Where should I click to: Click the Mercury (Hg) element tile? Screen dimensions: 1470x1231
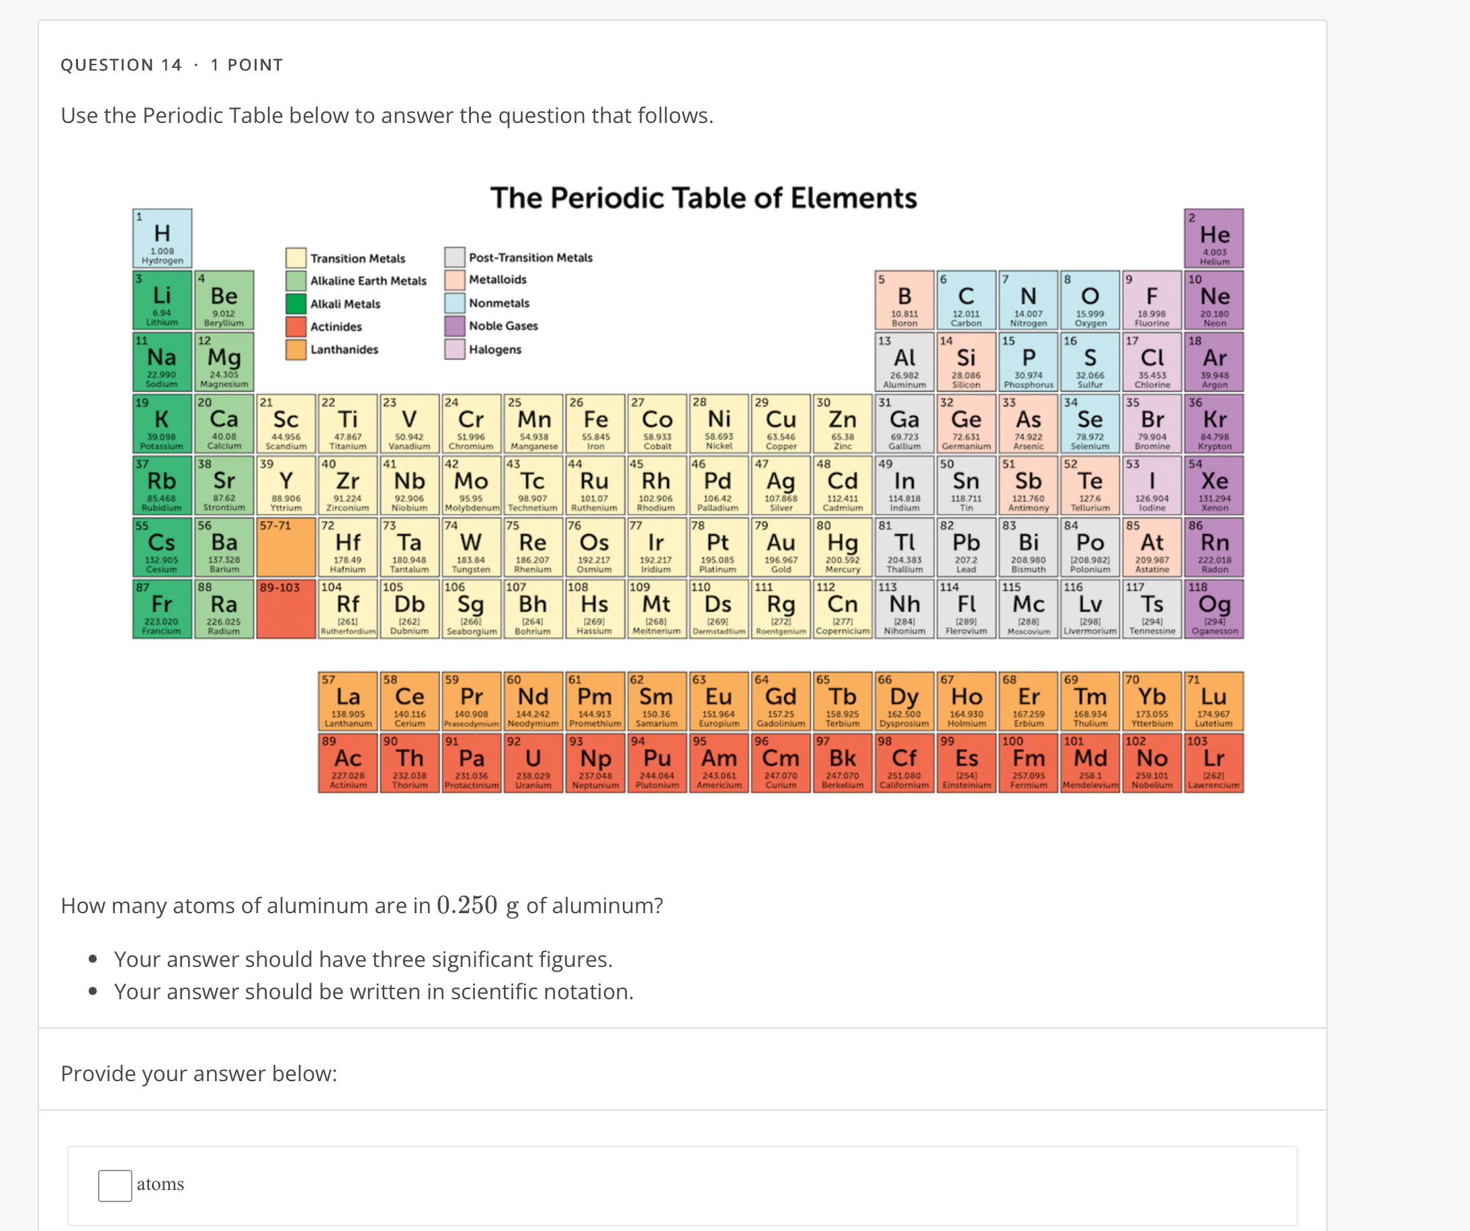(843, 547)
